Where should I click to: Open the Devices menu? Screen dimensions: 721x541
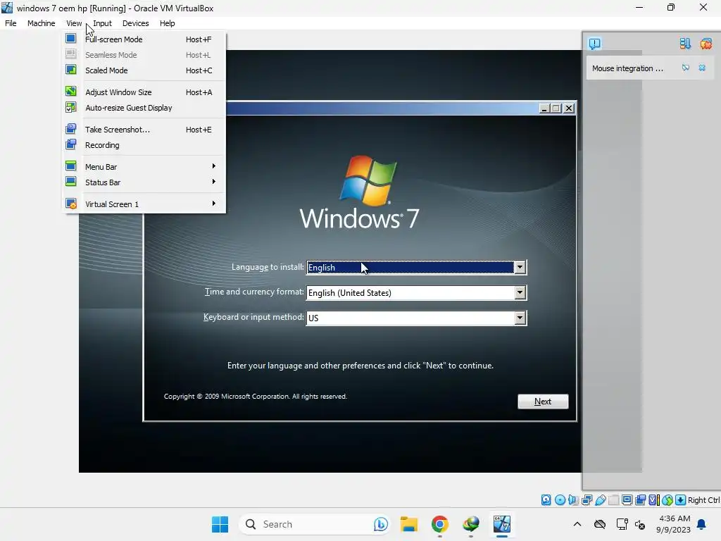tap(136, 23)
